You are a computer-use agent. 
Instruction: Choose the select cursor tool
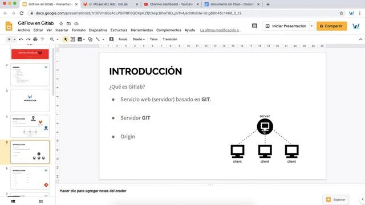[x=66, y=39]
